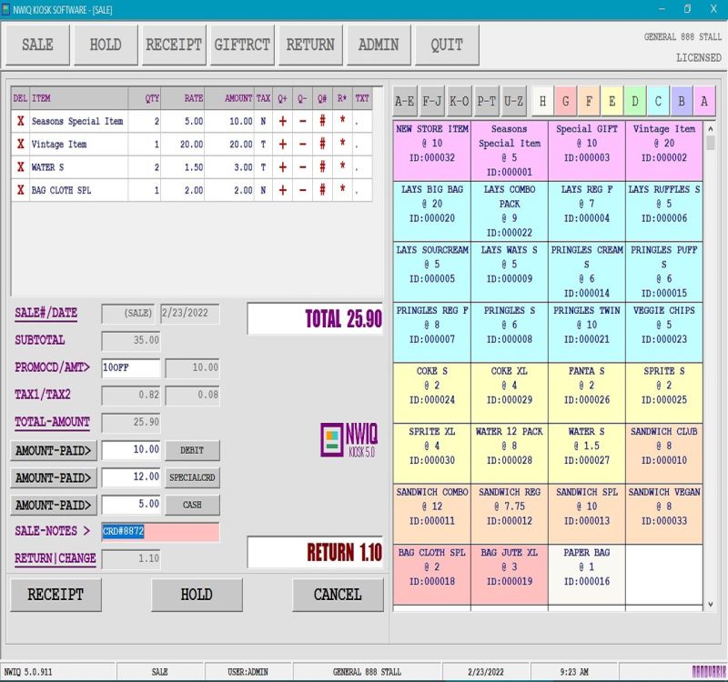Viewport: 728px width, 682px height.
Task: Switch to the P-T item tab
Action: (x=486, y=100)
